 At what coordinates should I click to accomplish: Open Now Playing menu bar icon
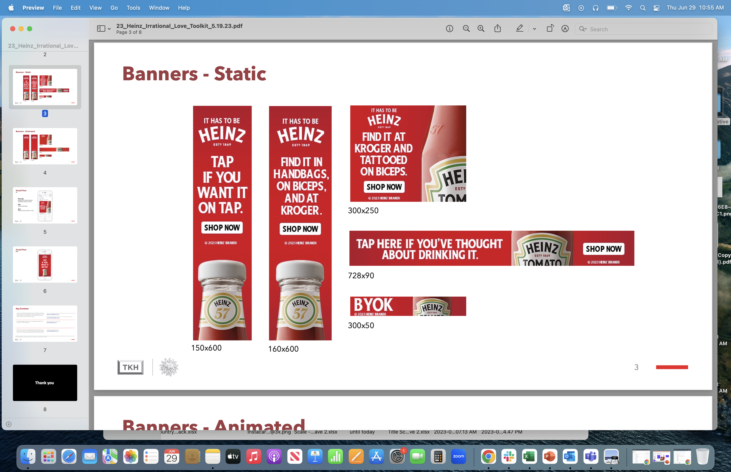pyautogui.click(x=581, y=8)
